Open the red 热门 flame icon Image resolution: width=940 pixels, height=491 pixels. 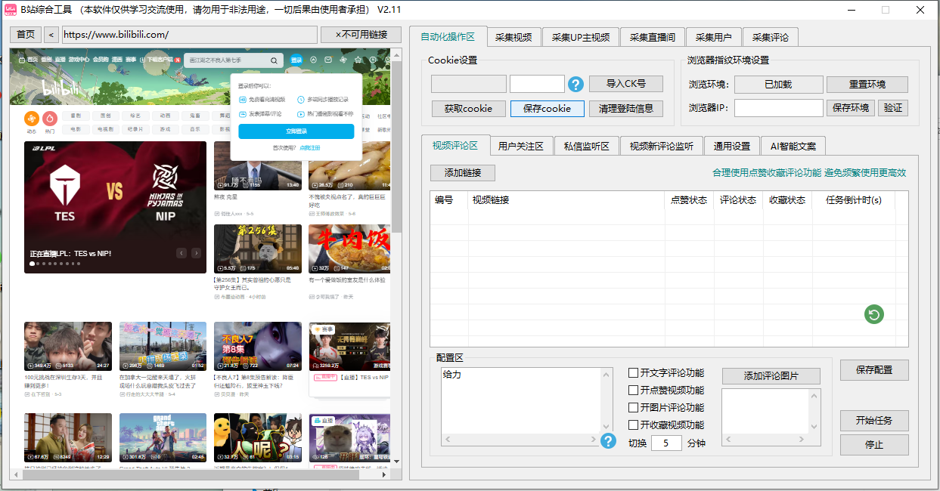[x=50, y=118]
